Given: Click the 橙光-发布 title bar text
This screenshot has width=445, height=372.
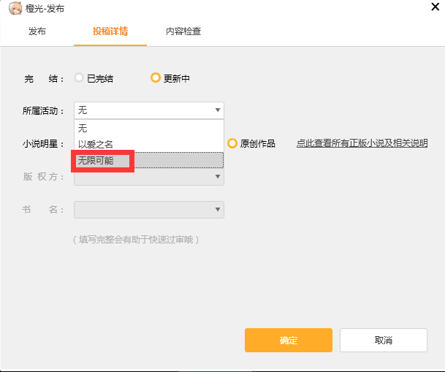Looking at the screenshot, I should (x=41, y=9).
